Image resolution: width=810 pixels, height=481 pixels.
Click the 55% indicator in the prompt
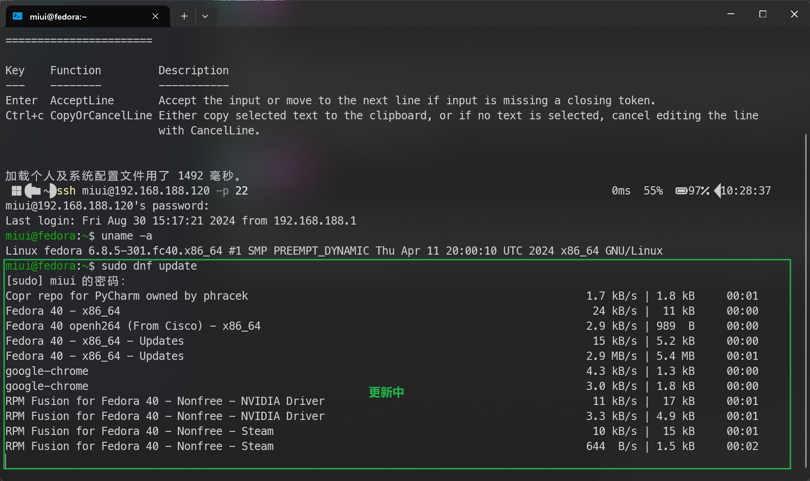click(x=653, y=191)
